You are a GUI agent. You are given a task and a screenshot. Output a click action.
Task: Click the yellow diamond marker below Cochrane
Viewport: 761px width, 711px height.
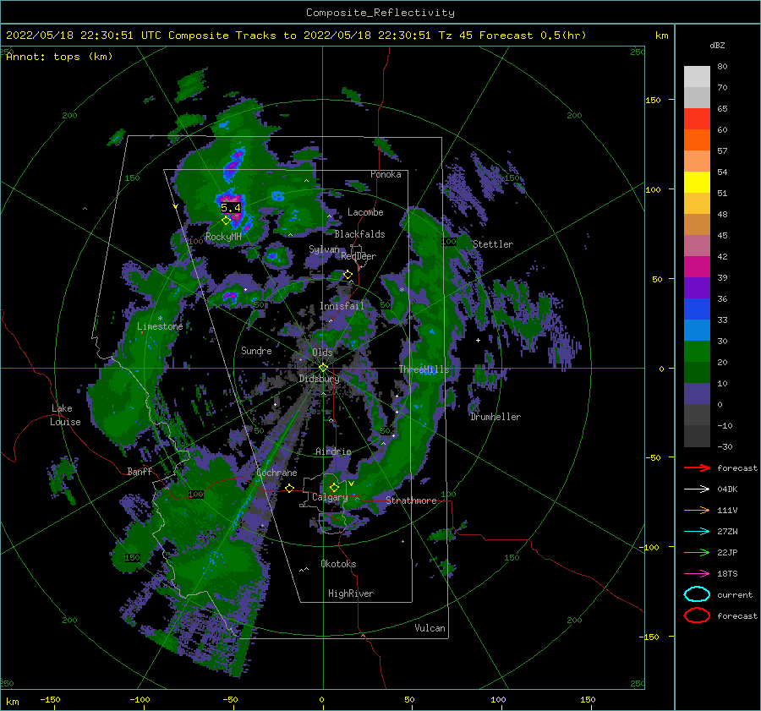click(x=290, y=488)
